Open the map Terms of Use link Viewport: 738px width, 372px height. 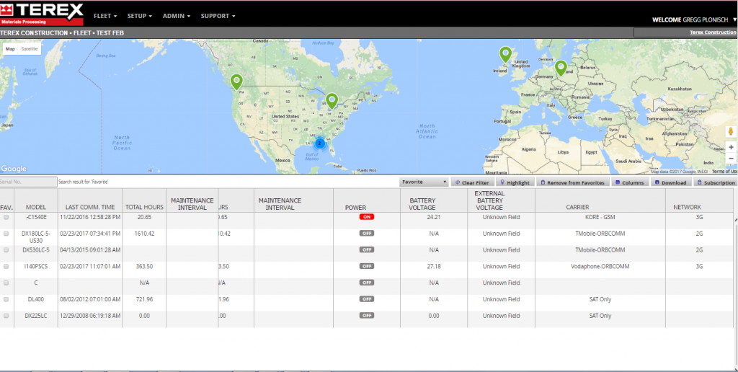724,172
